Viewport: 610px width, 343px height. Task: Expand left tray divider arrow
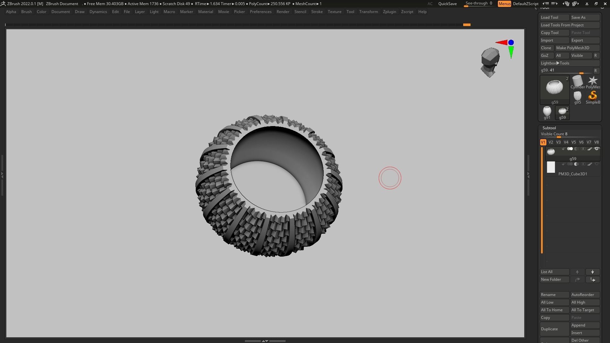pos(2,175)
